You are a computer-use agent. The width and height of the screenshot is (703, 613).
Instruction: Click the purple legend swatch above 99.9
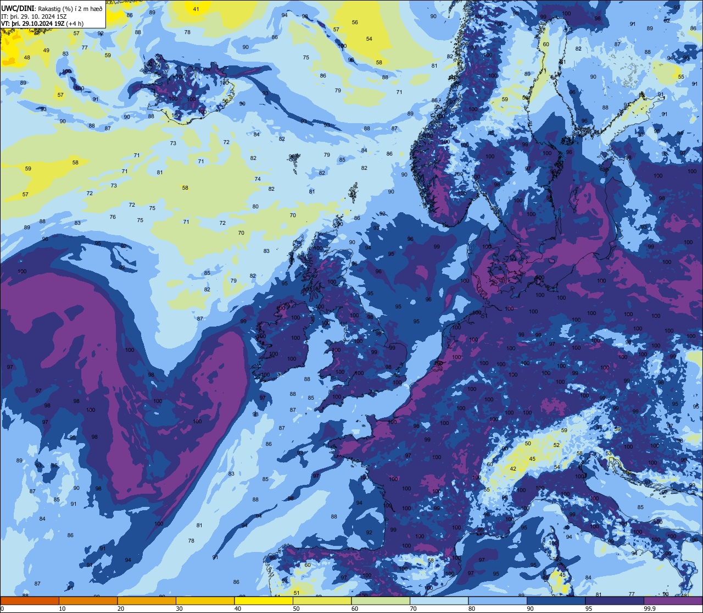pos(673,600)
